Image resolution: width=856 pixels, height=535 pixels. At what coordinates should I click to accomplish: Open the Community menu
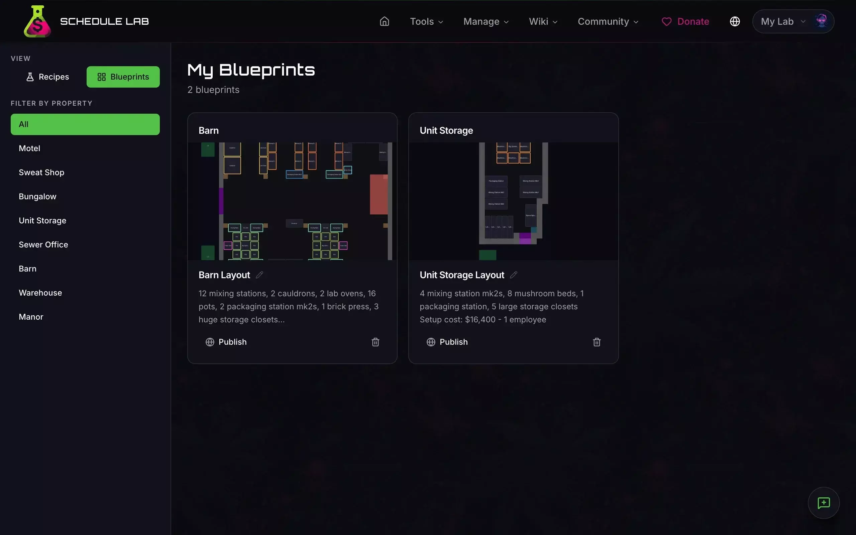tap(608, 22)
